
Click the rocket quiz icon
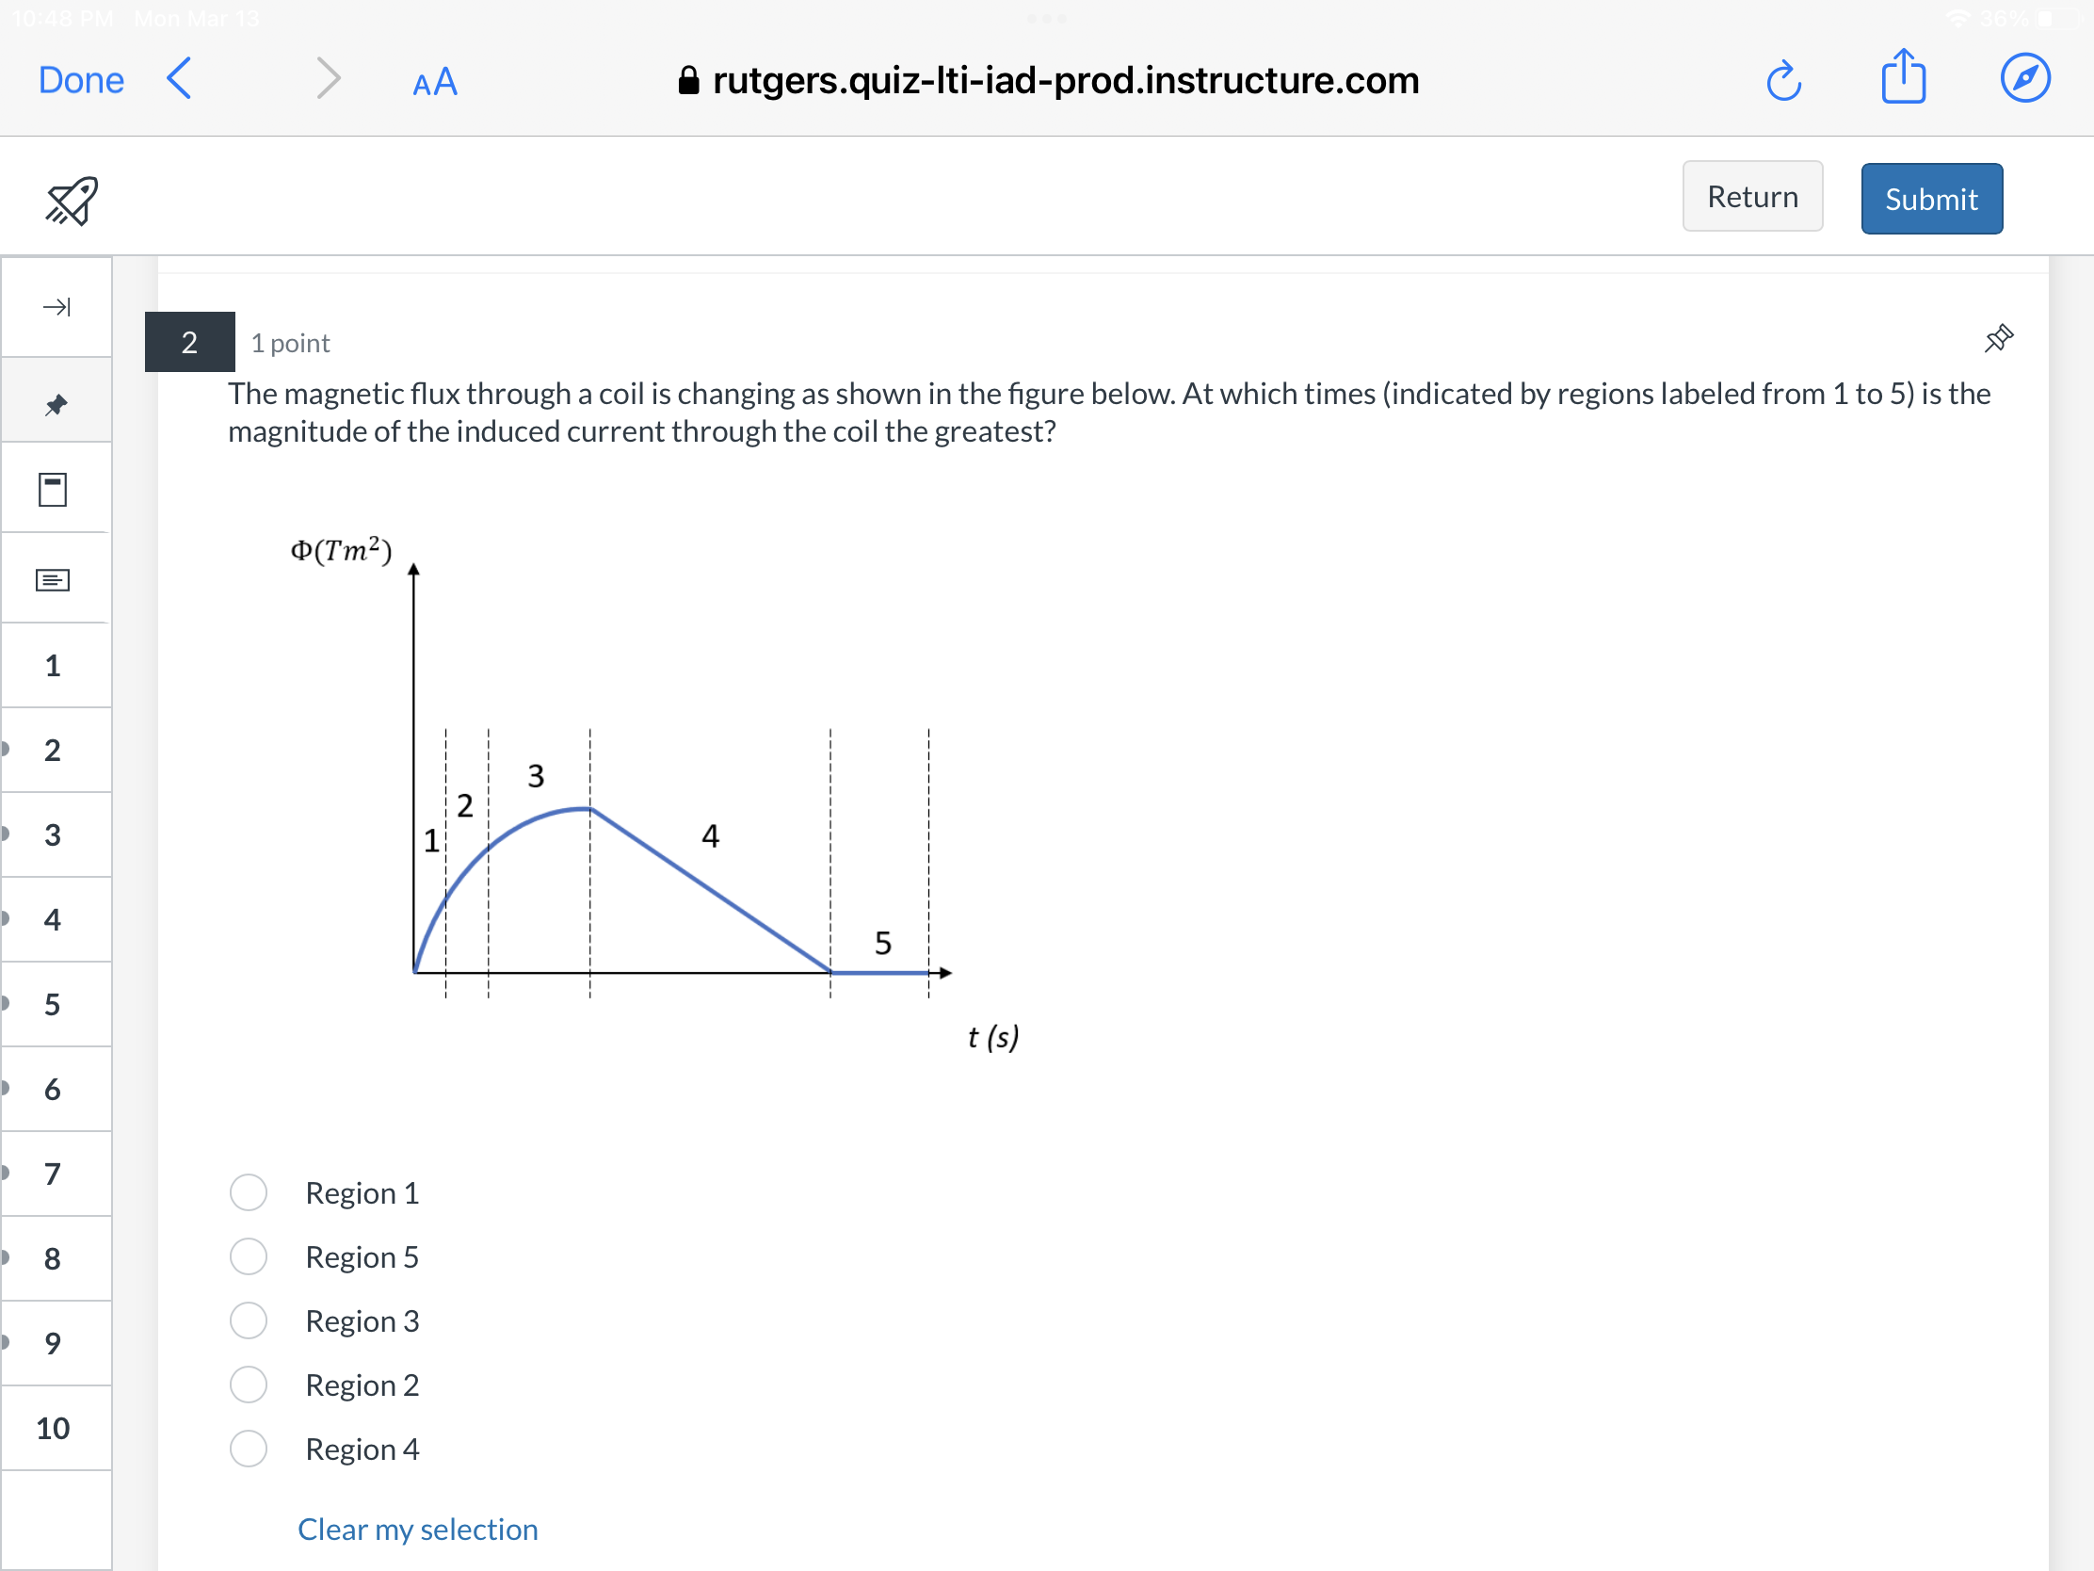pyautogui.click(x=70, y=199)
